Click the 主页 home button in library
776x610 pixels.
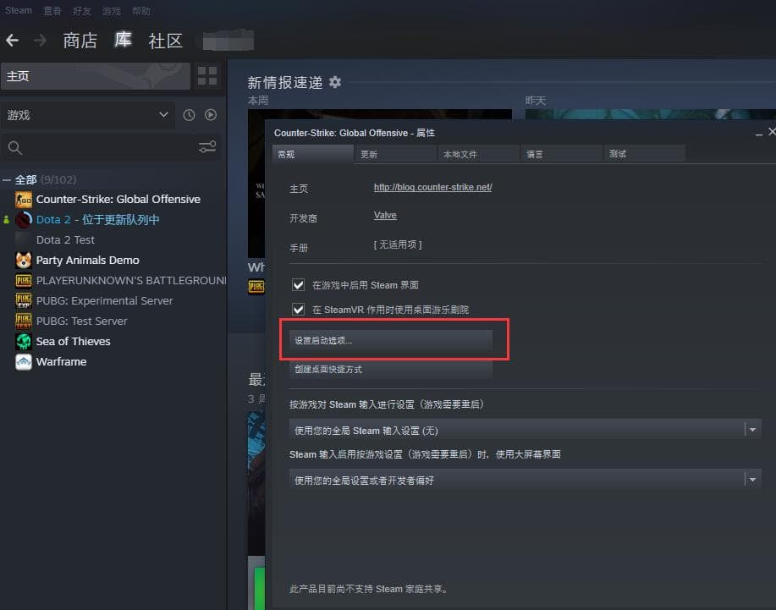(x=96, y=76)
